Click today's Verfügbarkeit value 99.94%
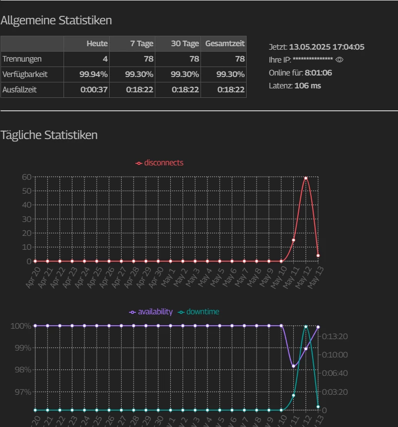 93,74
